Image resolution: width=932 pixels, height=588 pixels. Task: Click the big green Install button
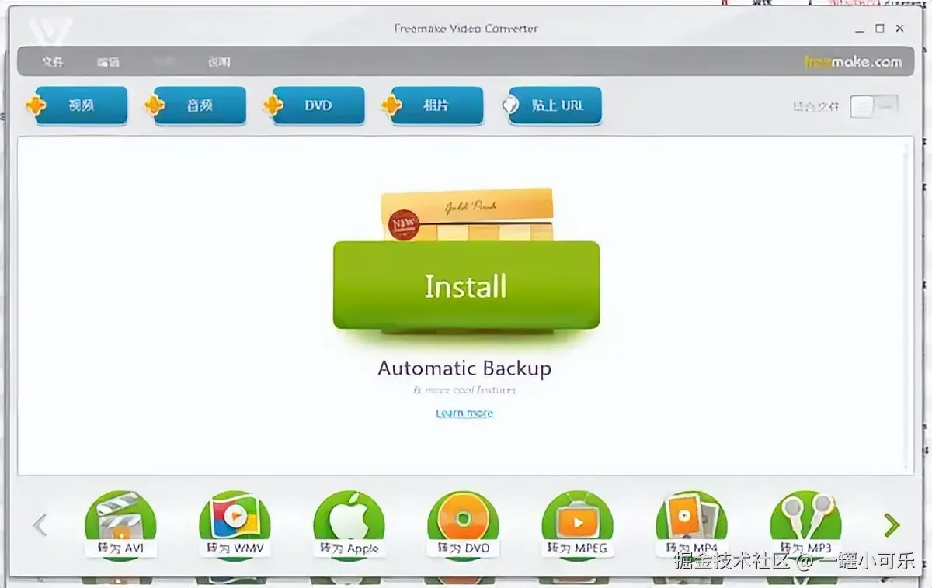coord(466,285)
